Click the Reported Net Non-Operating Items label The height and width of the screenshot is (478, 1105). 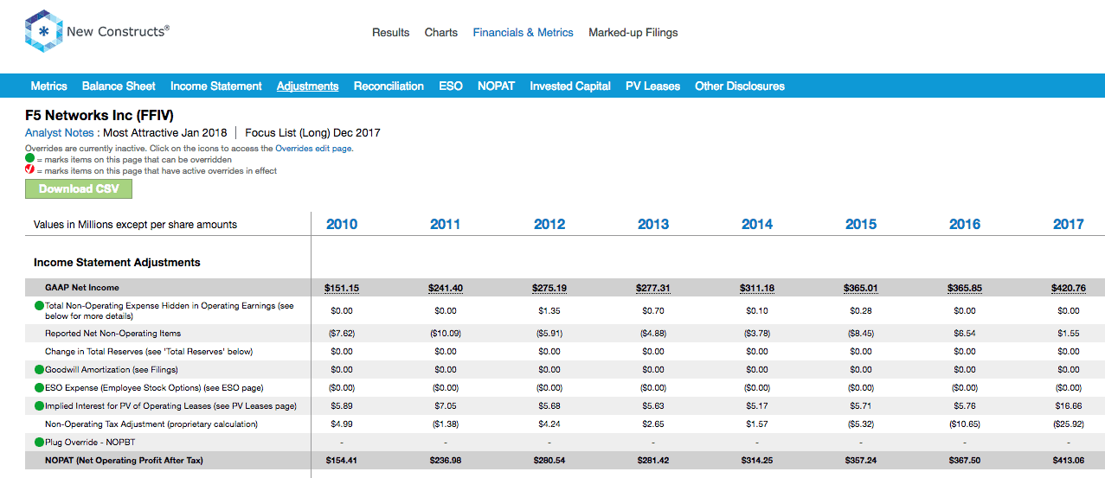point(113,333)
